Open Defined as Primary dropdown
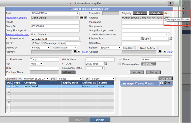Image resolution: width=191 pixels, height=123 pixels. (x=40, y=47)
